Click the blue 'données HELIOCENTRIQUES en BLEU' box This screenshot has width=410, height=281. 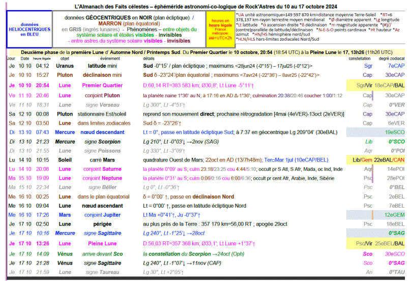pos(30,30)
